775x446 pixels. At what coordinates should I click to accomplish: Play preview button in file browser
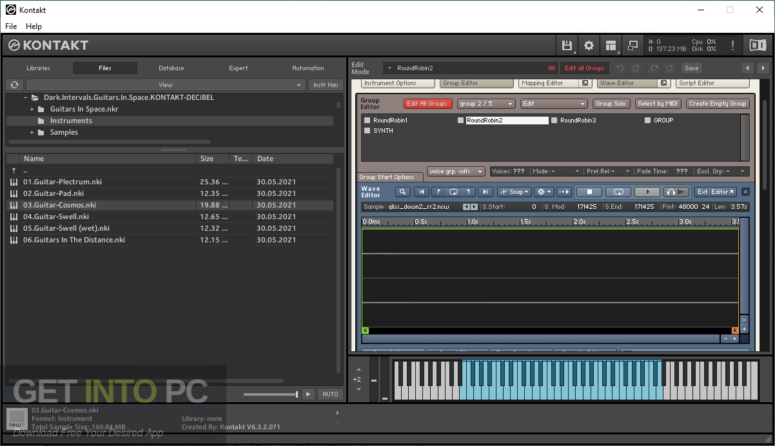tap(308, 394)
